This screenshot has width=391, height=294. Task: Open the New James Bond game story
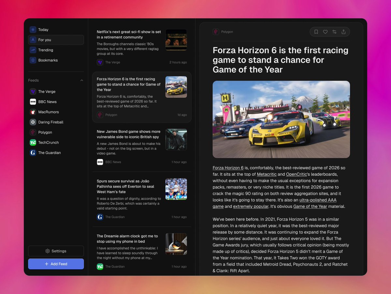coord(142,147)
